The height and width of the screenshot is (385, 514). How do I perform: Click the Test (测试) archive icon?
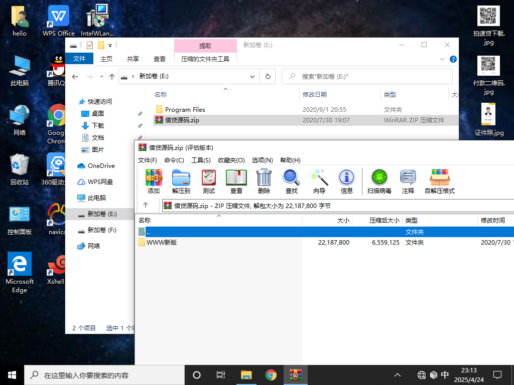pyautogui.click(x=209, y=181)
